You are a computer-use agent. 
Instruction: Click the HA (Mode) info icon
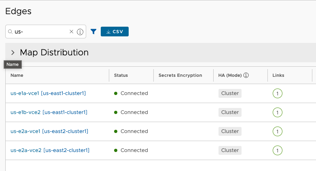tap(246, 75)
